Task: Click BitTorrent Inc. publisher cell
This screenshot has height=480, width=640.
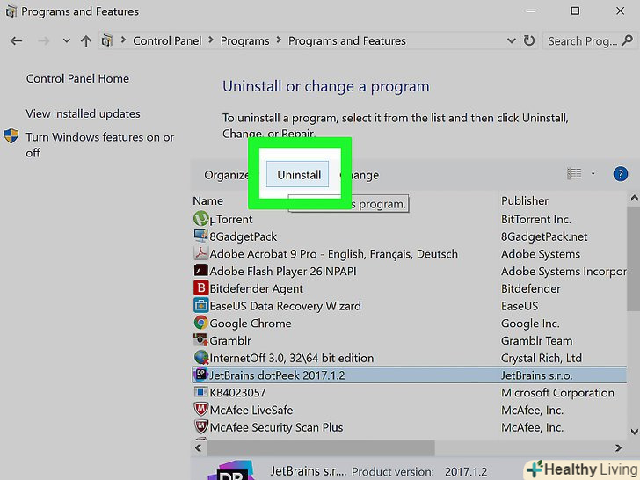Action: coord(536,219)
